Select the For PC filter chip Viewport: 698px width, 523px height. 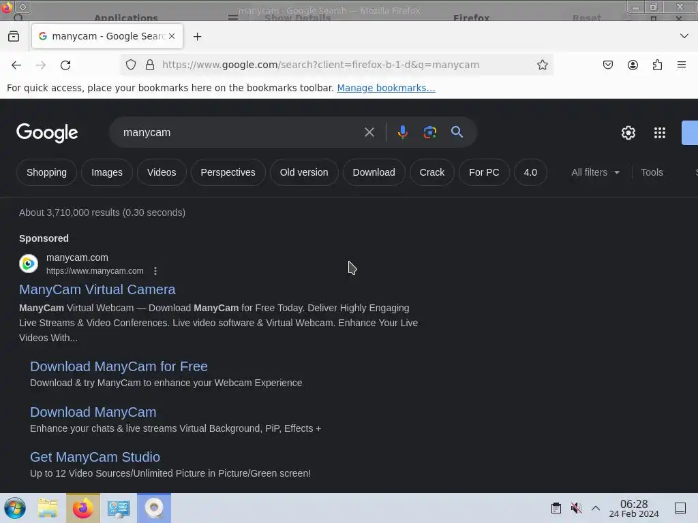(484, 172)
